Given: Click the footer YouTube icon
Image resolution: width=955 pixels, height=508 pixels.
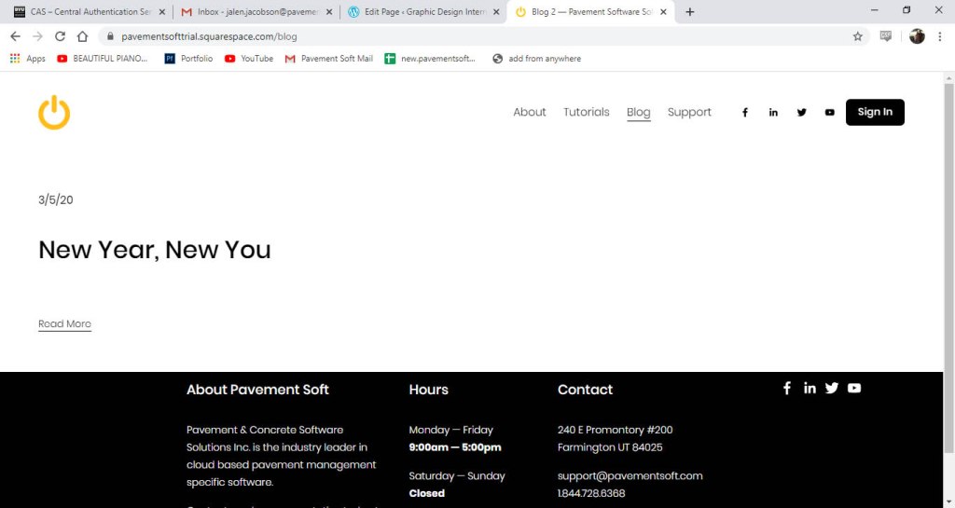Looking at the screenshot, I should click(x=854, y=388).
